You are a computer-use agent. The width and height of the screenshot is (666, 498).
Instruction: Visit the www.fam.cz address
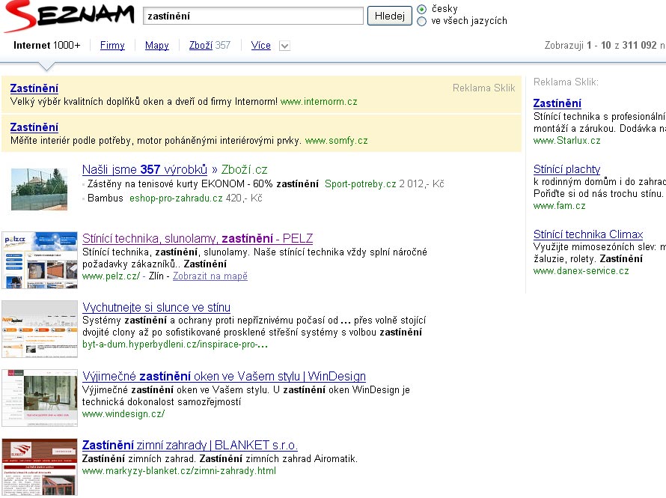pos(560,206)
